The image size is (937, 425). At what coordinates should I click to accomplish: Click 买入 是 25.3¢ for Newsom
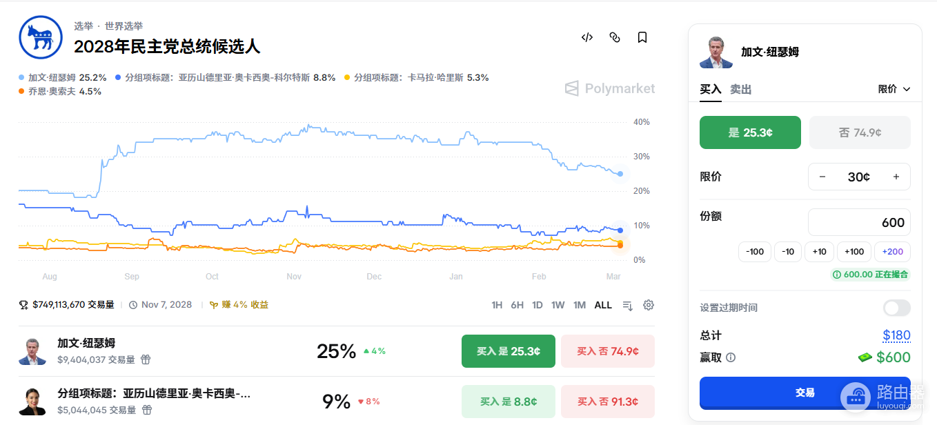pos(509,351)
